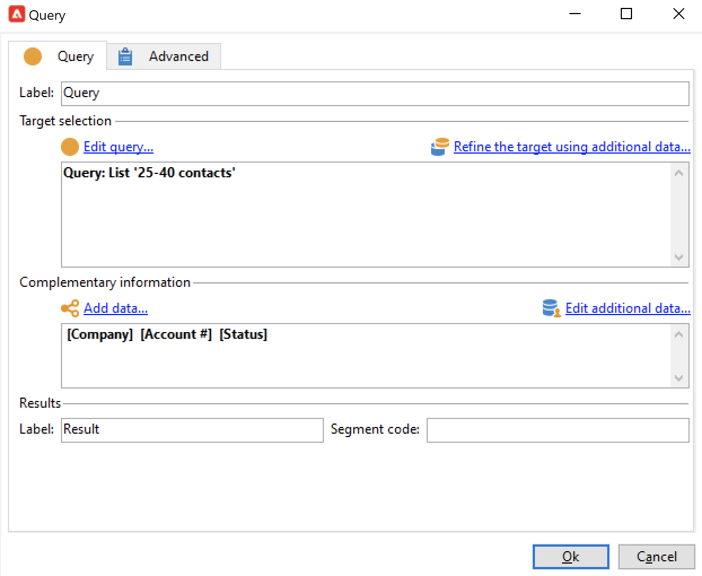
Task: Click the up arrow in the query box scrollbar
Action: 679,173
